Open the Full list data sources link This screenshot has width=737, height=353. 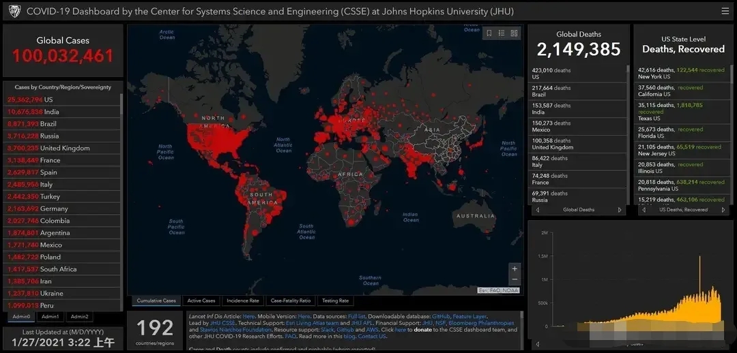tap(358, 317)
